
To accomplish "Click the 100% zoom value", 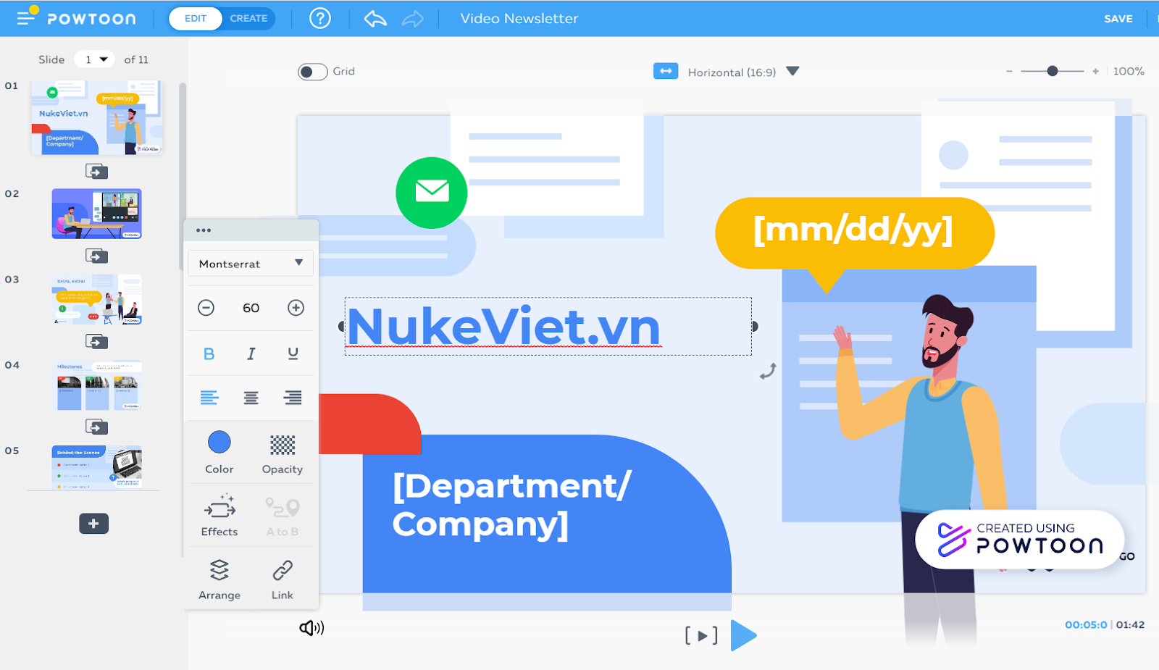I will [1129, 71].
